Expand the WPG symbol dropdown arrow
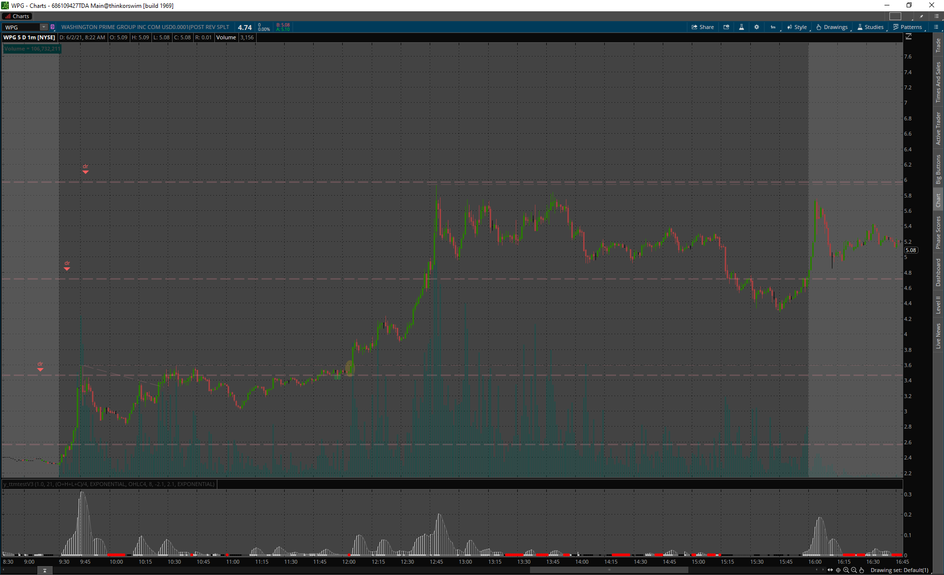Screen dimensions: 944x575 44,28
